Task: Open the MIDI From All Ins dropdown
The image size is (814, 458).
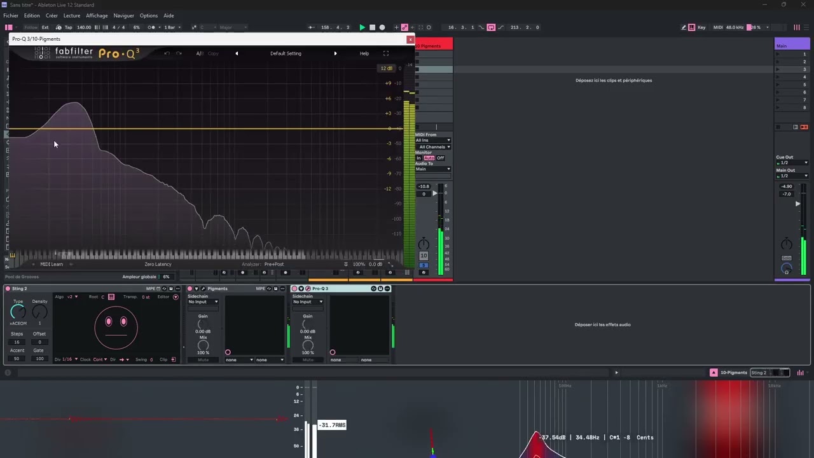Action: tap(433, 140)
